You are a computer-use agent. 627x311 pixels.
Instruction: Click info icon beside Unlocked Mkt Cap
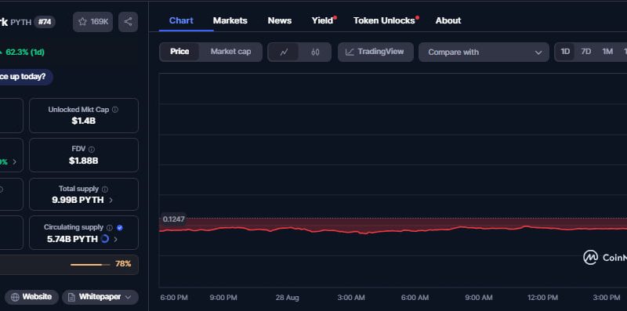[x=115, y=110]
